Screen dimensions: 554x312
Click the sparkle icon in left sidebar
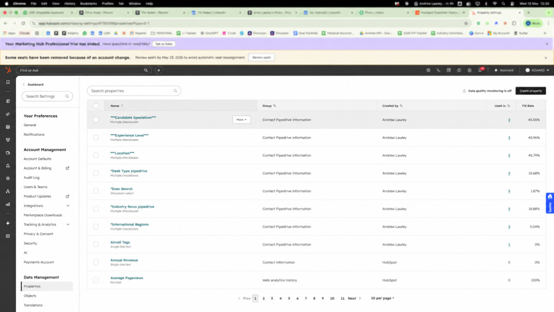pos(8,223)
